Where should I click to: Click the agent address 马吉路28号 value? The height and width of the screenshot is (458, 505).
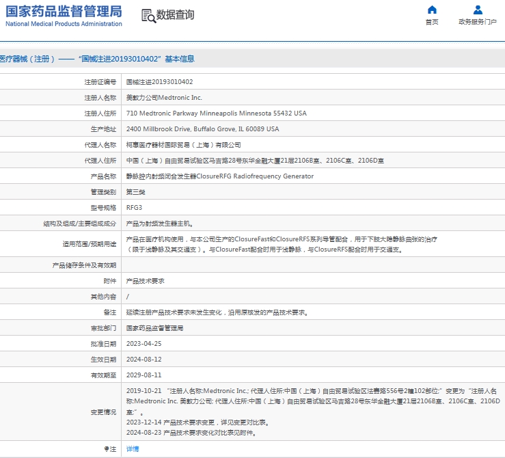(255, 161)
